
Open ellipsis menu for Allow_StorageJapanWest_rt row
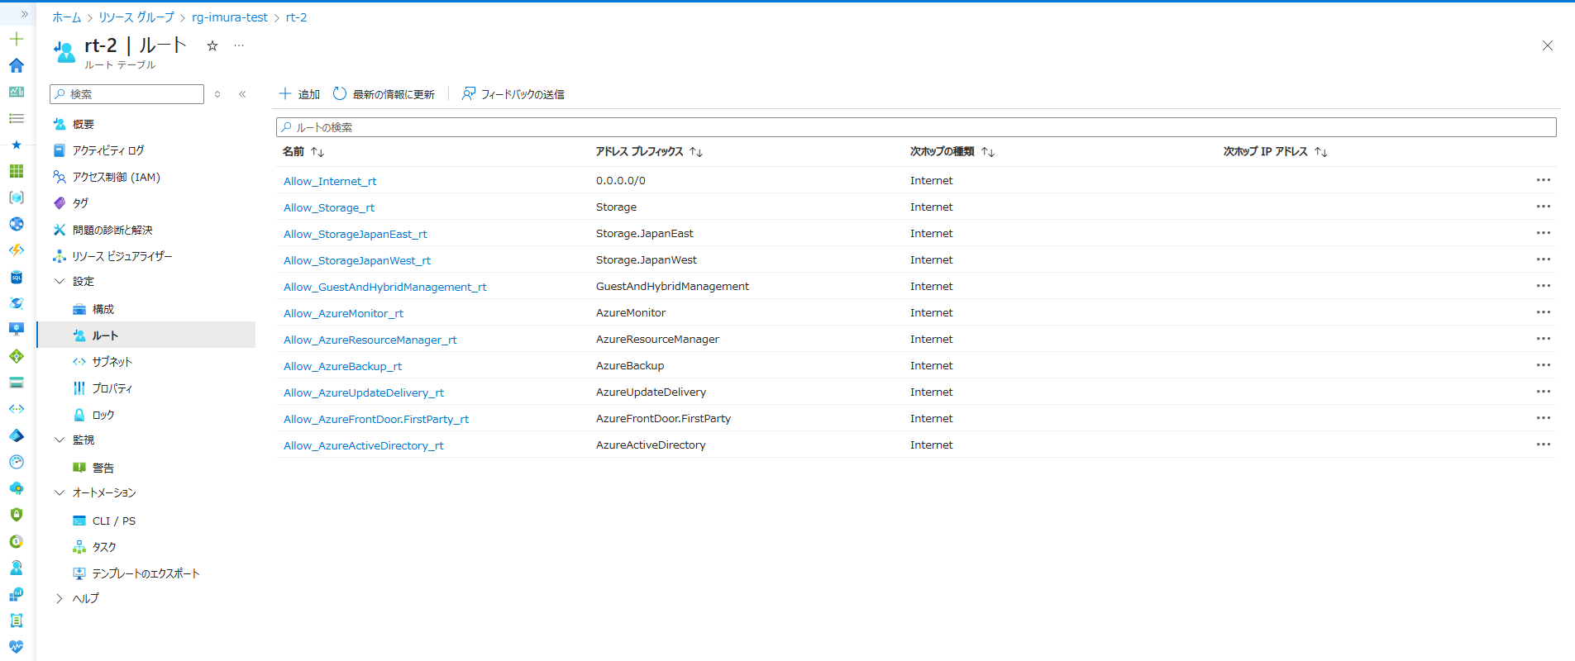coord(1544,259)
